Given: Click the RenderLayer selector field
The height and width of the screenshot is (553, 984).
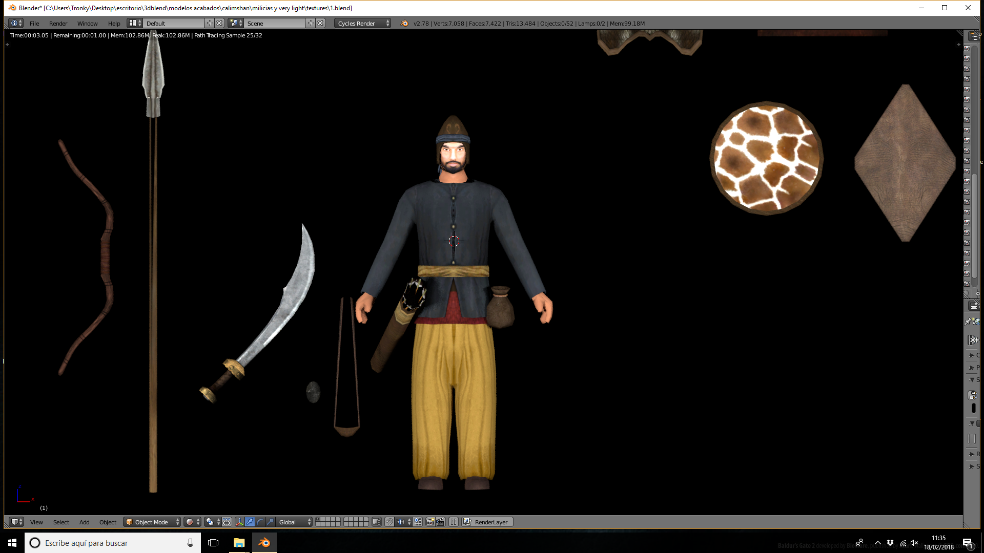Looking at the screenshot, I should pyautogui.click(x=488, y=522).
